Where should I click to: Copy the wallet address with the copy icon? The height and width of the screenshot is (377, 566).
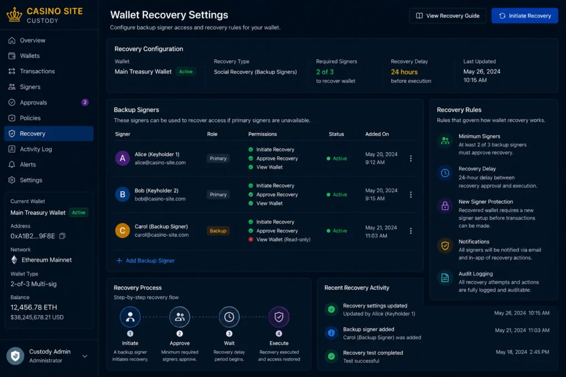coord(62,236)
